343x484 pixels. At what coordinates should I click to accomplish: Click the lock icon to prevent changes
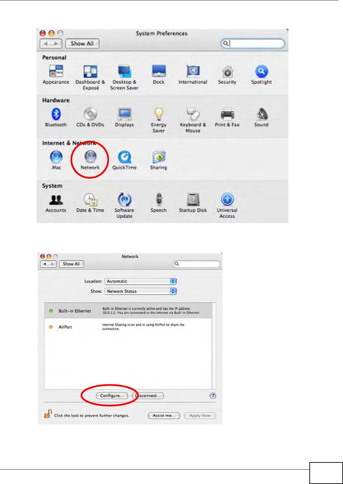[x=48, y=414]
